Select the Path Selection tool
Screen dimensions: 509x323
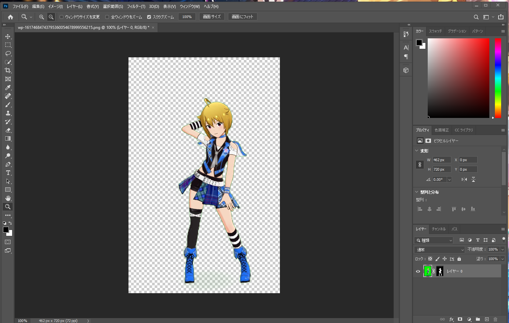point(8,181)
